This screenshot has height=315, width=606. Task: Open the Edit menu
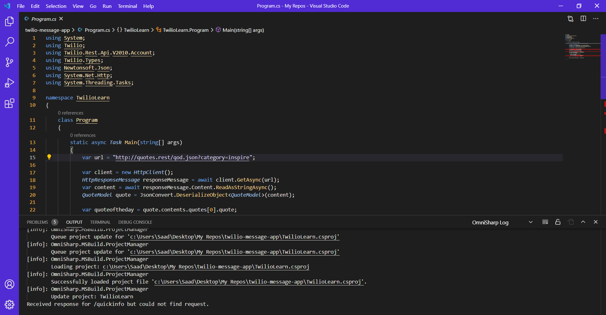[x=35, y=6]
